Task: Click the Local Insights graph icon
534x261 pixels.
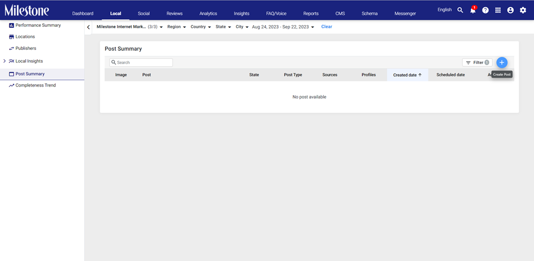Action: (12, 61)
